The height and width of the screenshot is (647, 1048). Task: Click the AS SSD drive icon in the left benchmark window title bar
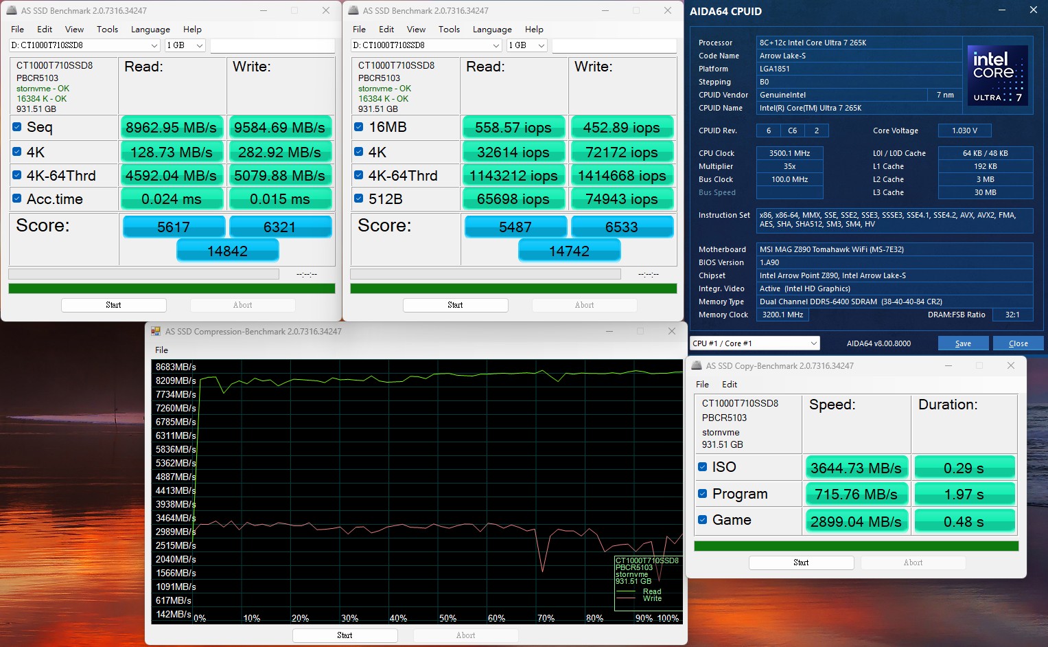coord(10,10)
